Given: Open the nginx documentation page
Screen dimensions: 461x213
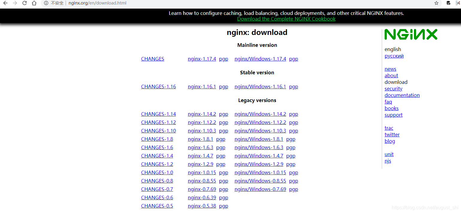Looking at the screenshot, I should (x=402, y=95).
